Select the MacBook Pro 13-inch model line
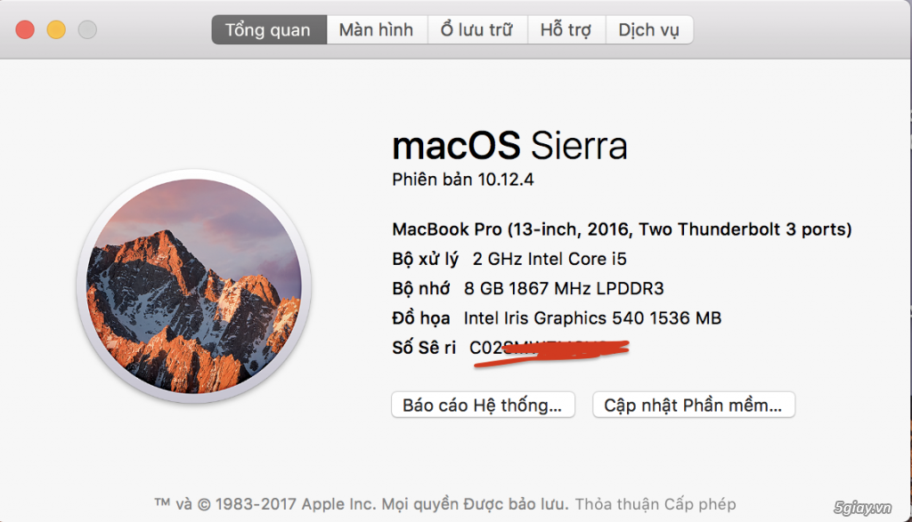Viewport: 912px width, 522px height. click(622, 229)
